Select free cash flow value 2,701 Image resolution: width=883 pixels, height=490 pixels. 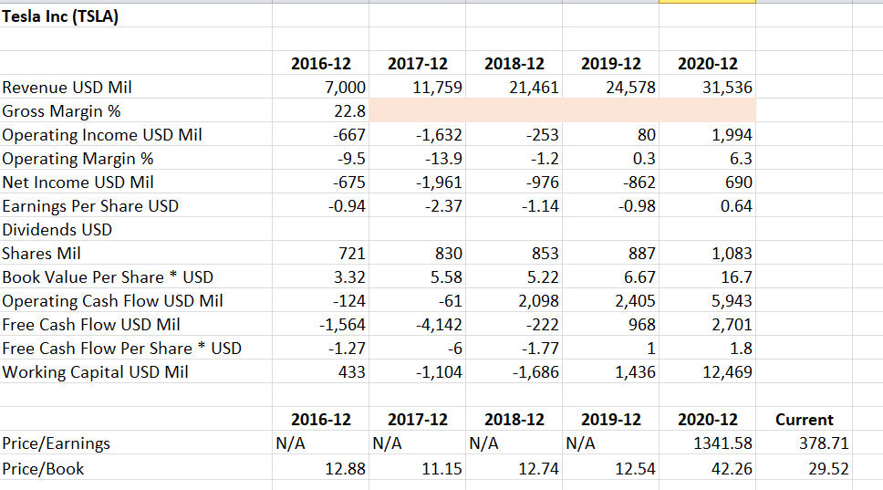point(732,324)
